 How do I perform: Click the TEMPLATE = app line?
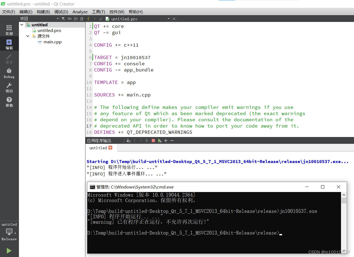(x=115, y=82)
